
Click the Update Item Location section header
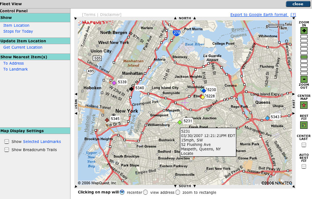35,41
